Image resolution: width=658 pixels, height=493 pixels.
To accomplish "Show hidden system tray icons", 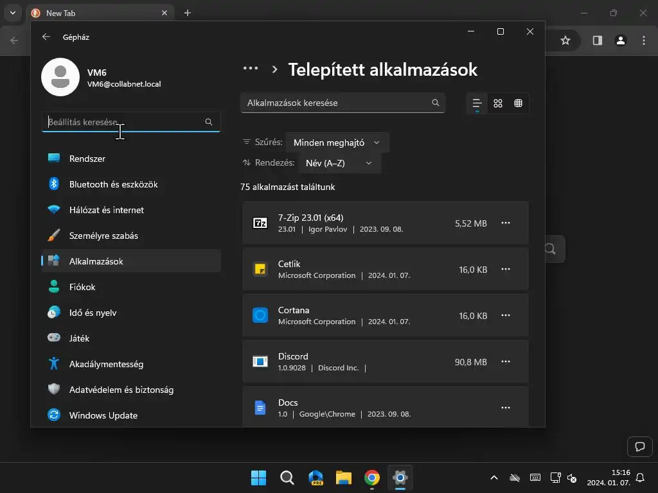I will [494, 478].
